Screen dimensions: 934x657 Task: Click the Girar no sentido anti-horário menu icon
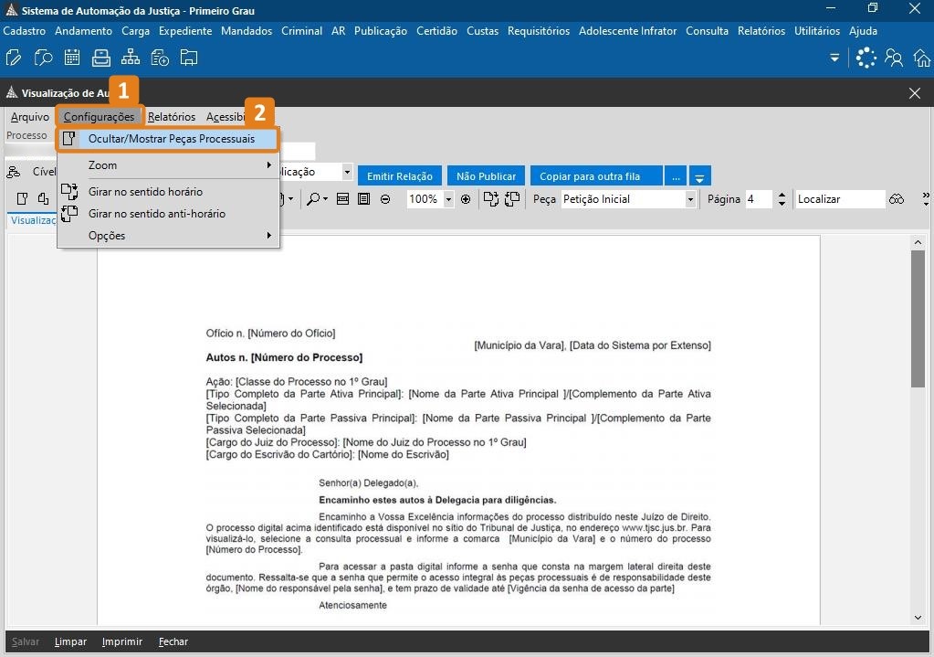[x=69, y=214]
